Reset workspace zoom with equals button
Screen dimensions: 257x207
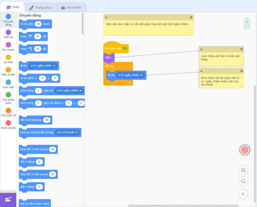tap(243, 194)
